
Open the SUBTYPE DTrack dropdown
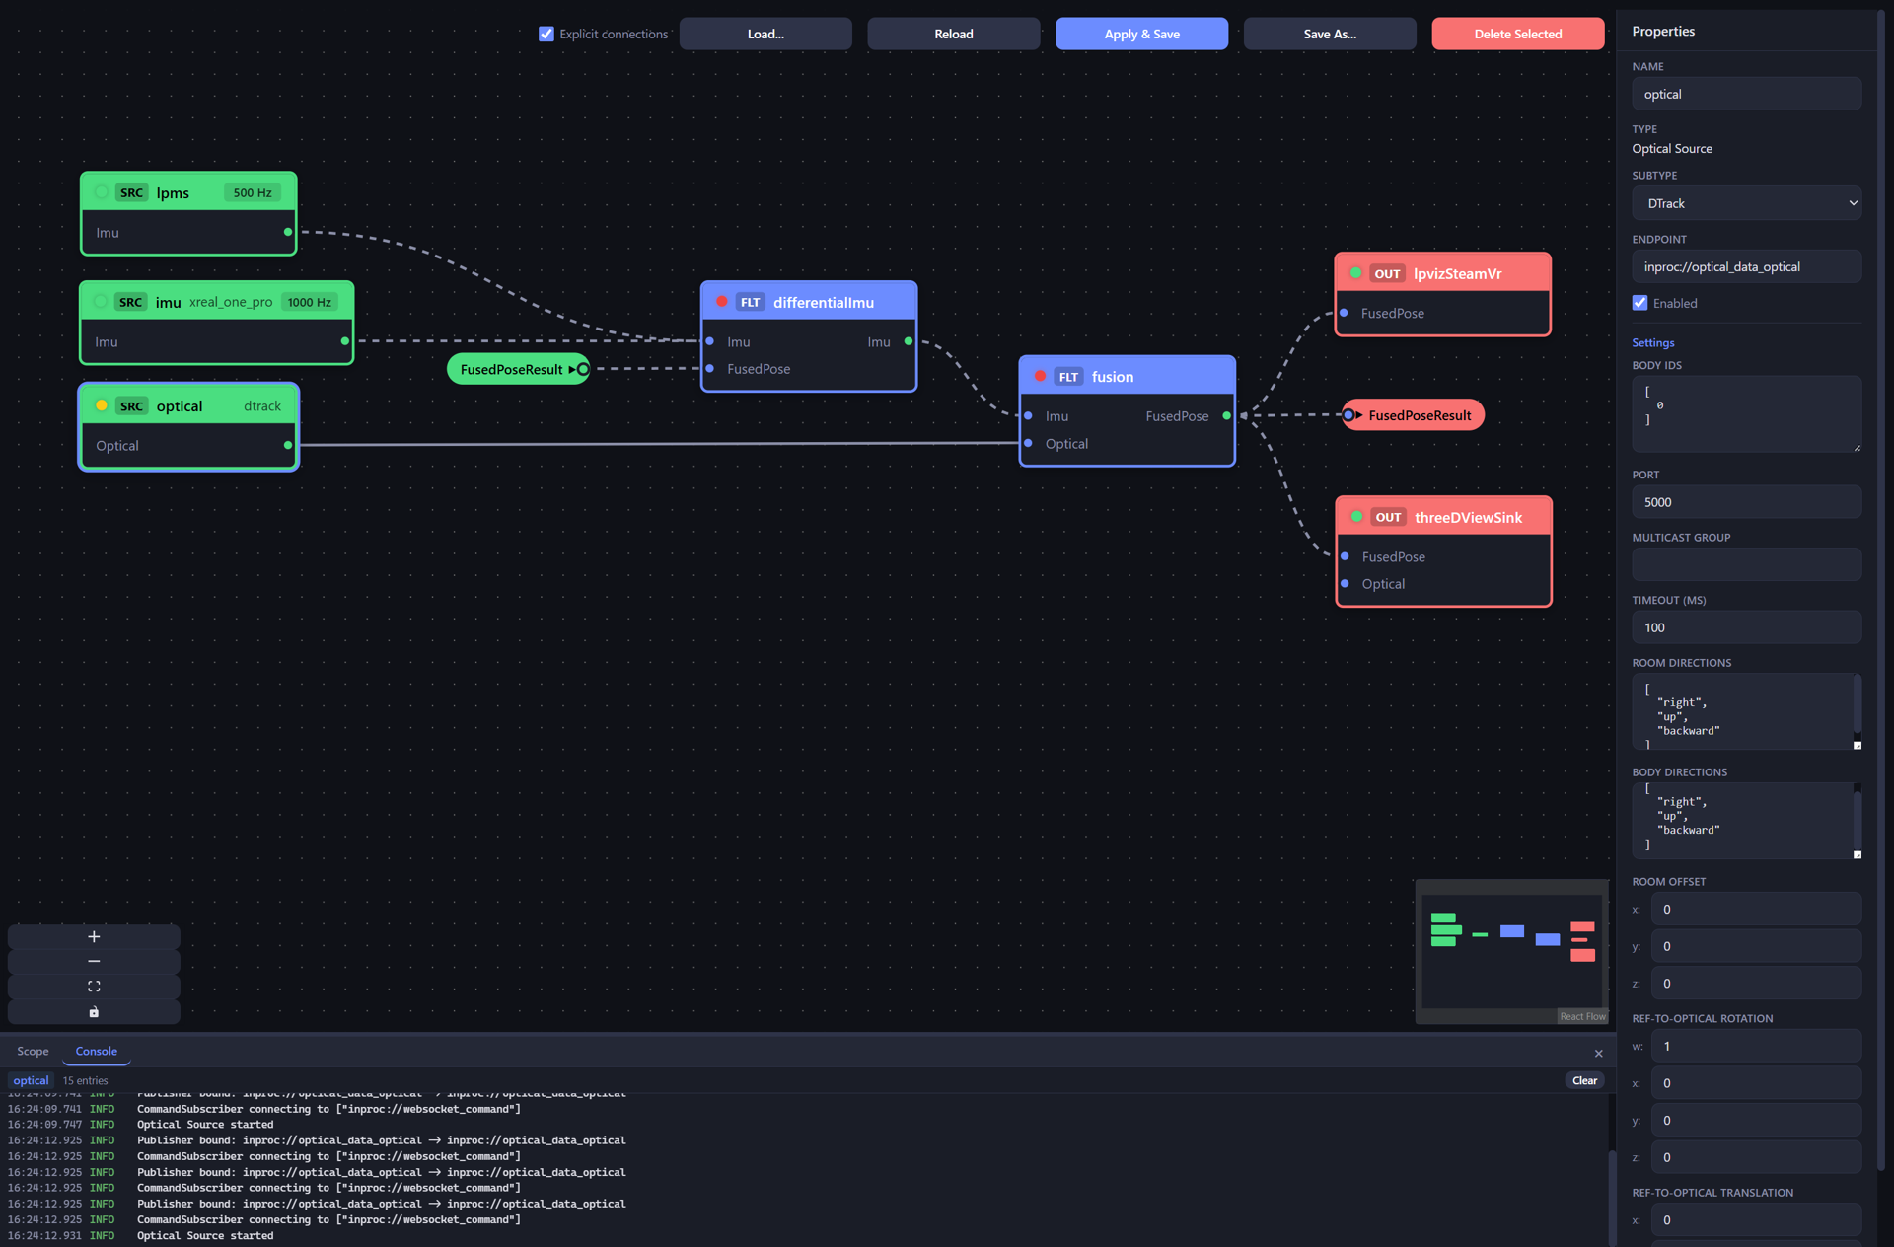pos(1746,203)
